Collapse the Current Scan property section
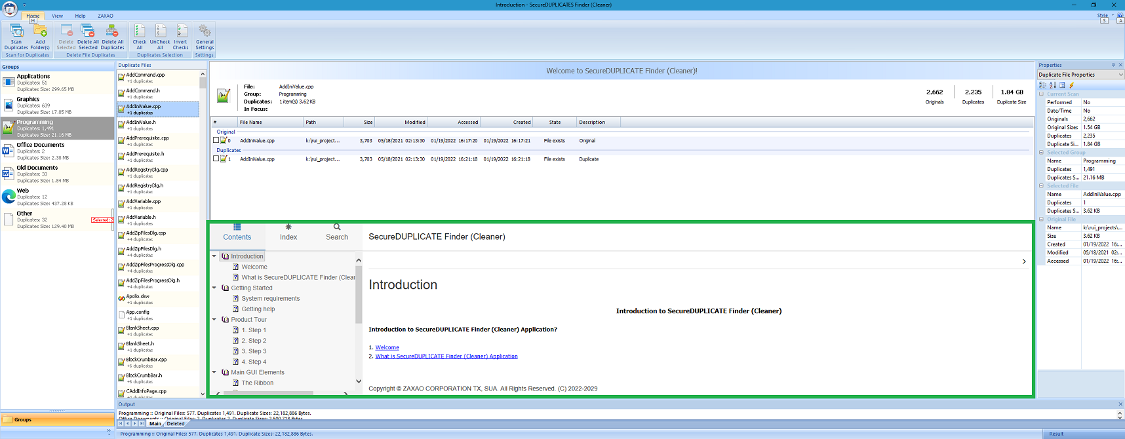Viewport: 1125px width, 439px height. point(1042,94)
